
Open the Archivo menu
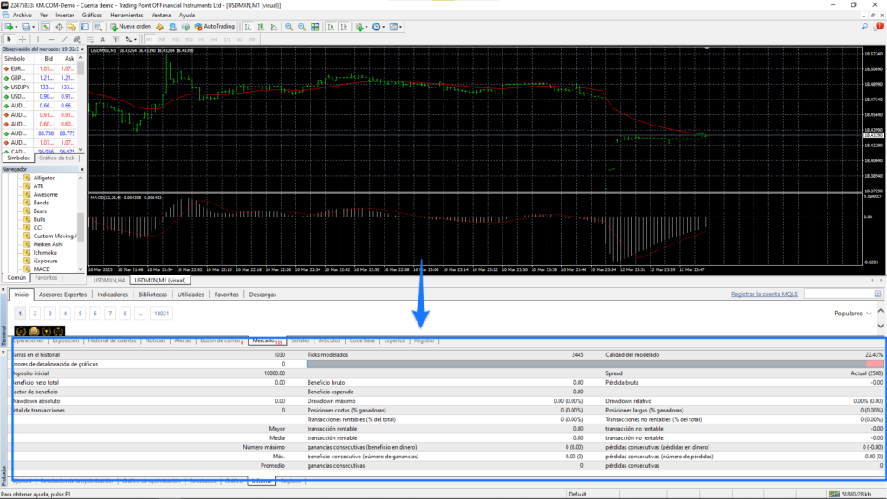pyautogui.click(x=22, y=16)
